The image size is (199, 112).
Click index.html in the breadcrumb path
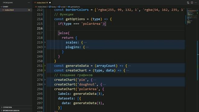(x=42, y=7)
